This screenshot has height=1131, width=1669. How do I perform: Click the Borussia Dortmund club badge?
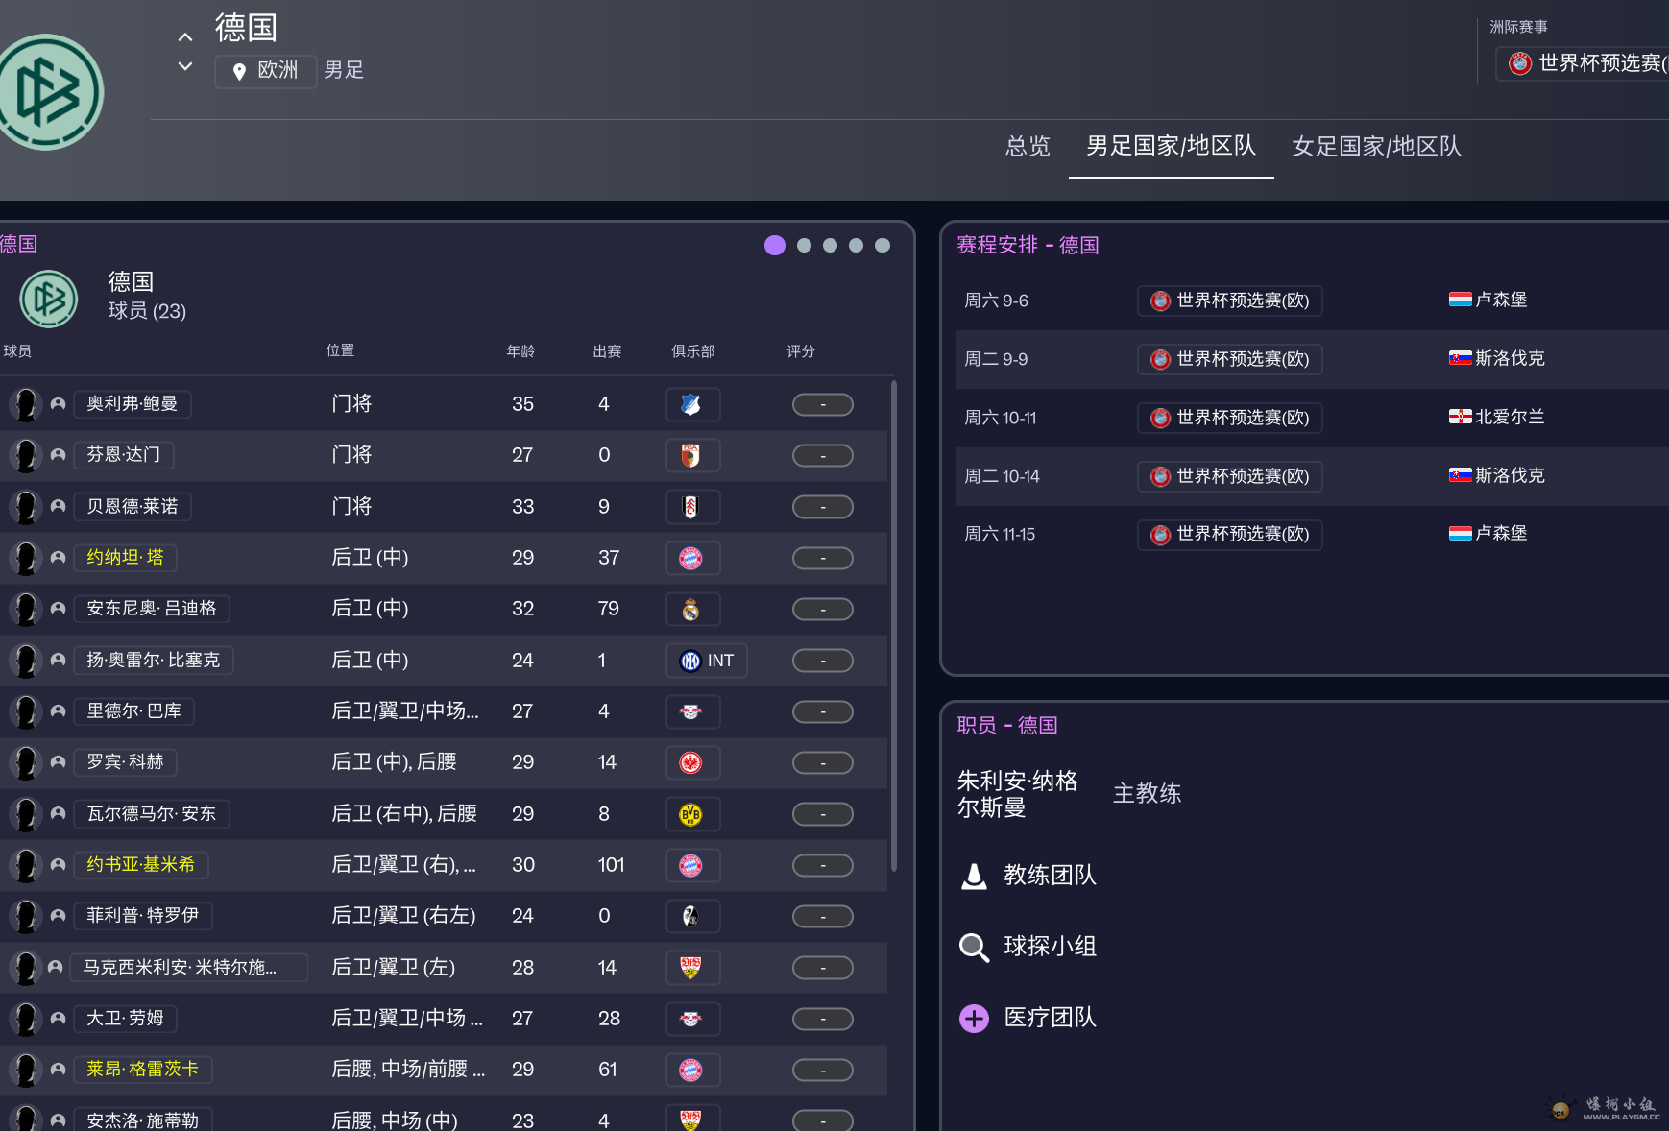tap(690, 814)
